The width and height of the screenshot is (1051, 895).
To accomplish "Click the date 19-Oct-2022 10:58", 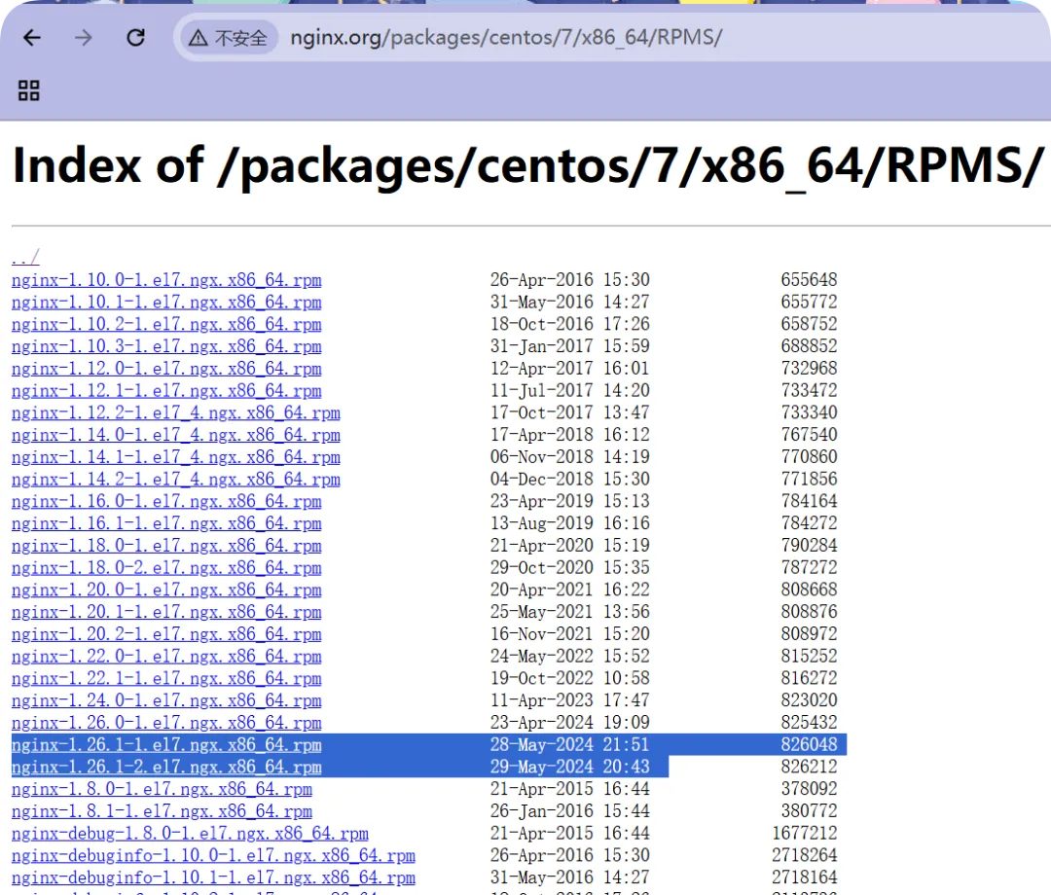I will click(x=569, y=677).
